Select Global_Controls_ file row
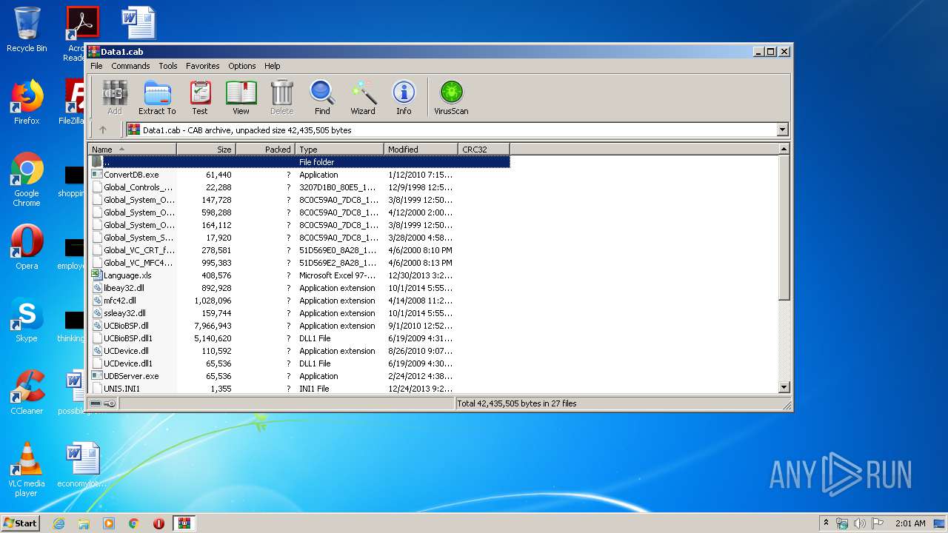948x533 pixels. (299, 187)
